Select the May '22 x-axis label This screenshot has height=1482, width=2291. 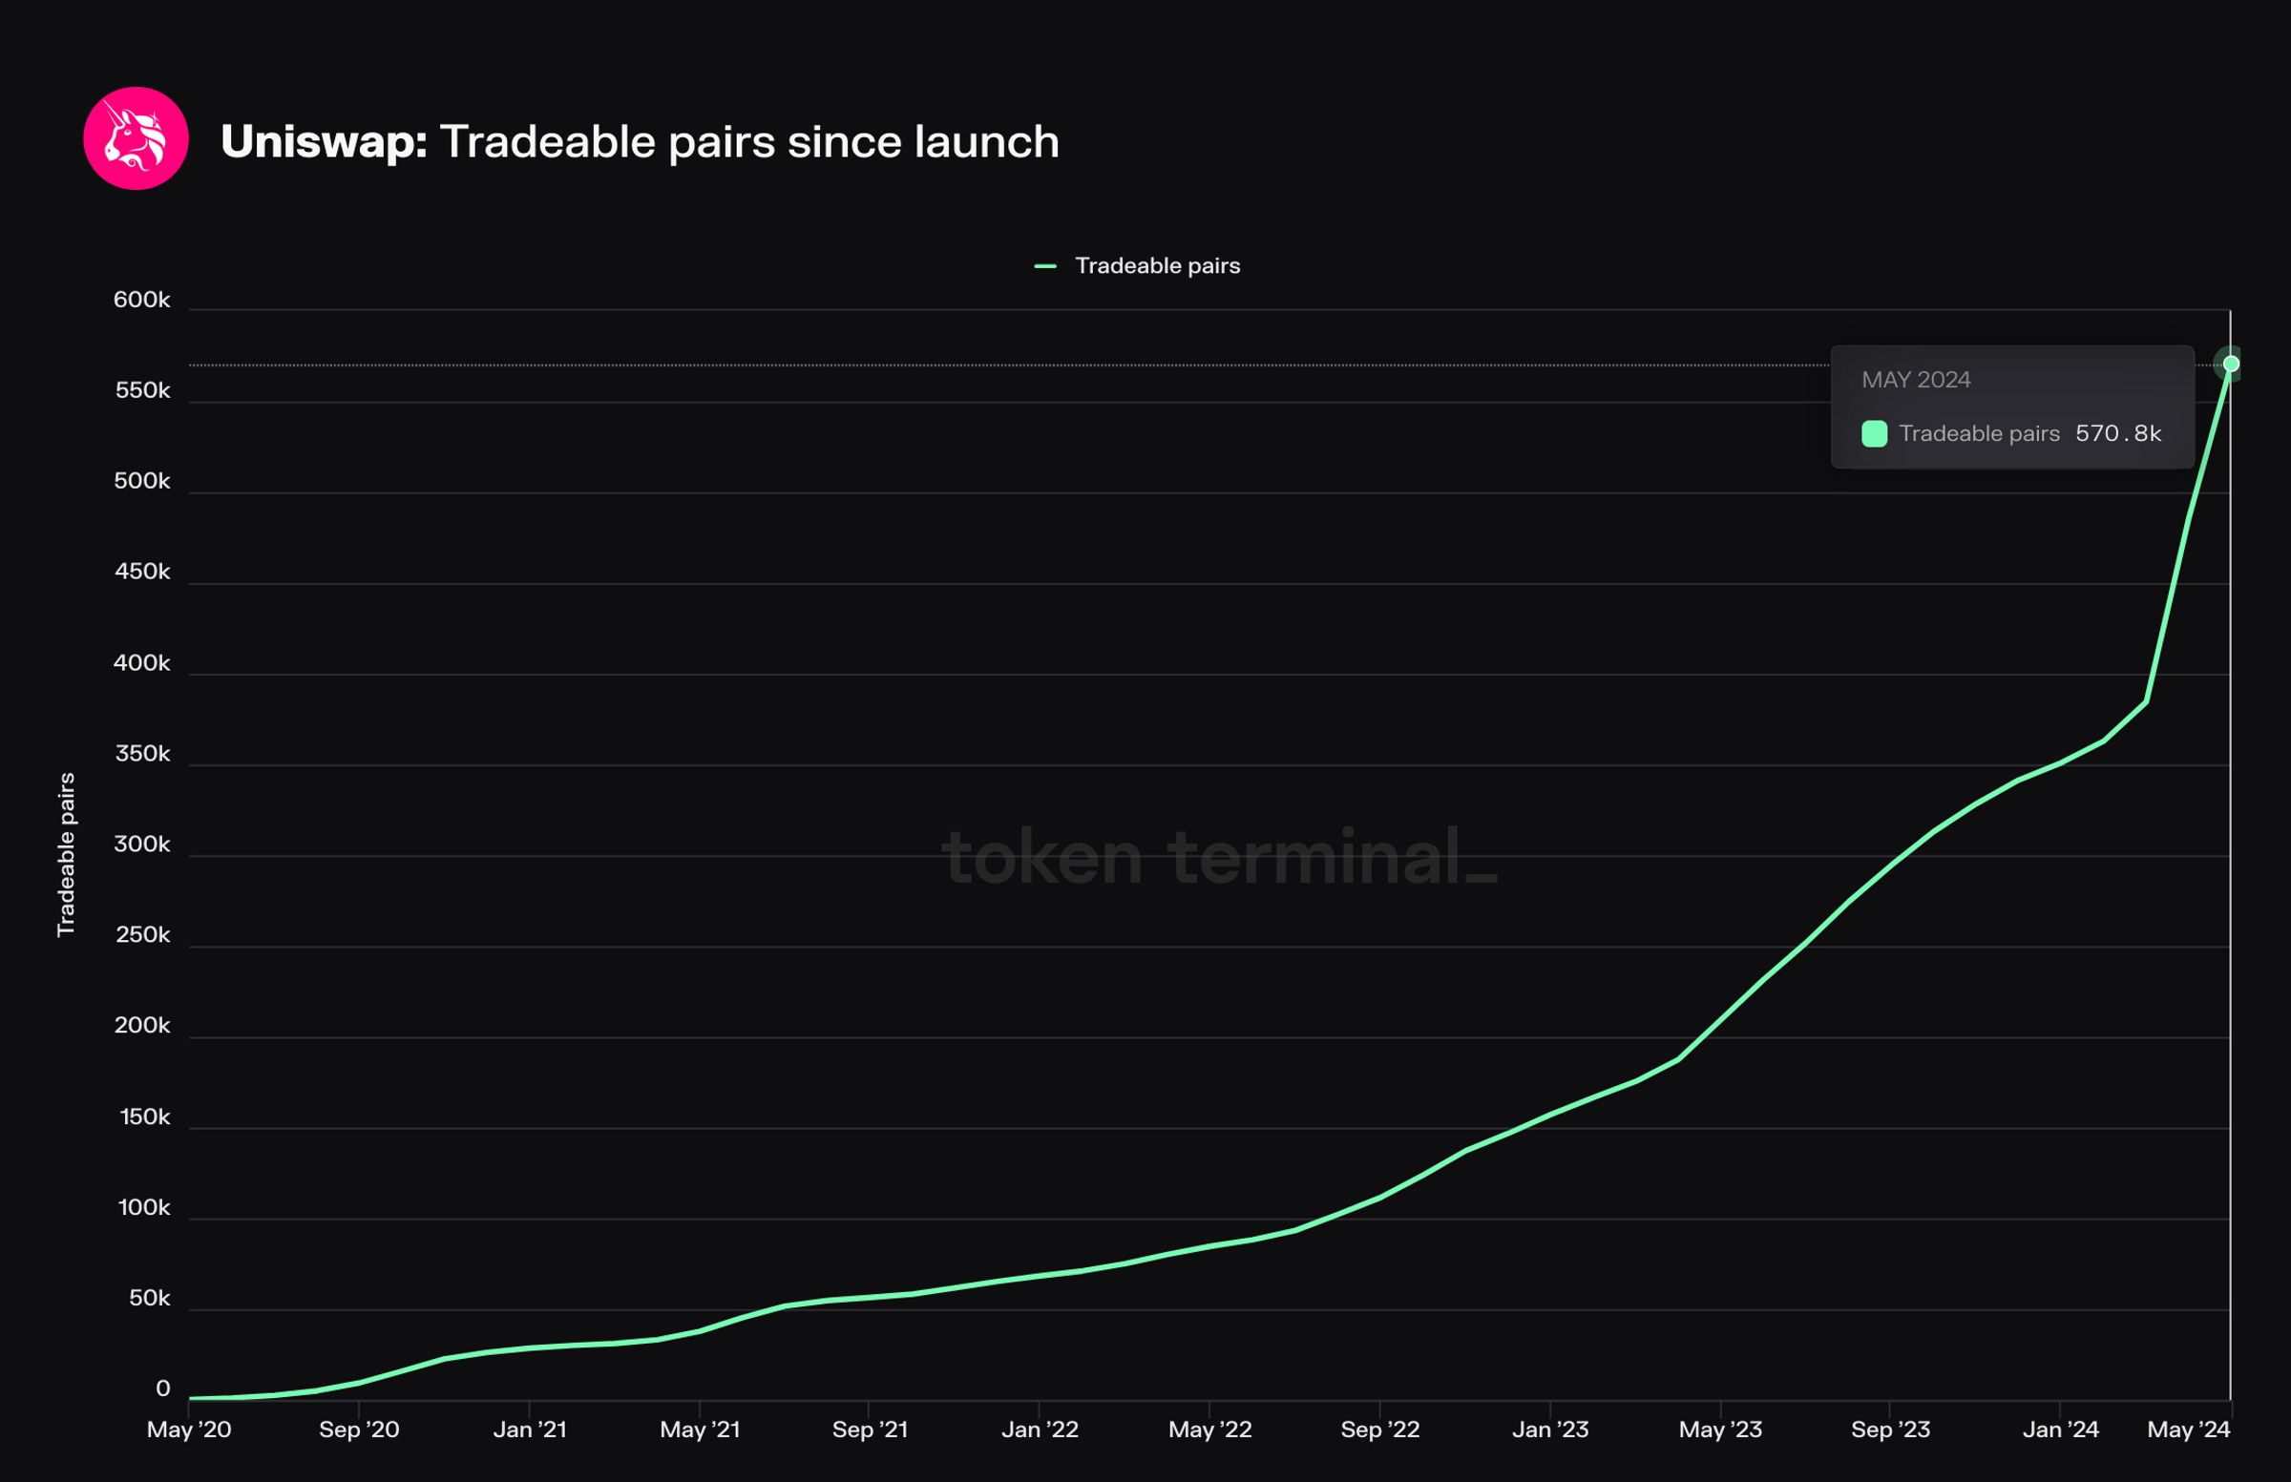pyautogui.click(x=1209, y=1430)
